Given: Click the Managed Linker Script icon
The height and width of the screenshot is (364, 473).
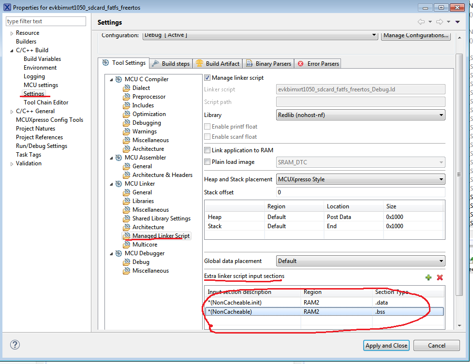Looking at the screenshot, I should (127, 236).
